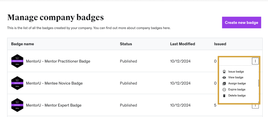Select Assign badge from the menu

click(x=237, y=83)
